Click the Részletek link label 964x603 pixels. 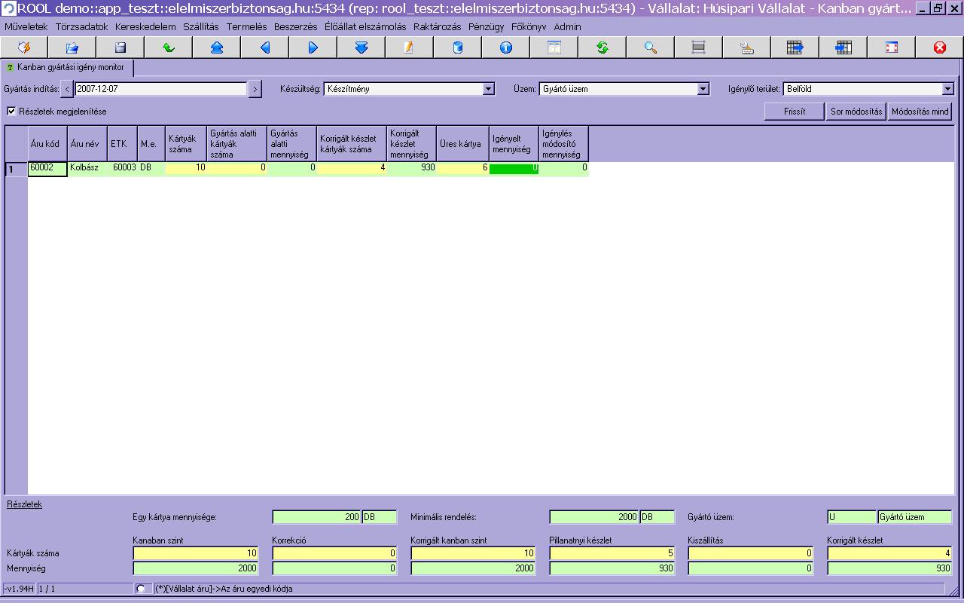[24, 504]
